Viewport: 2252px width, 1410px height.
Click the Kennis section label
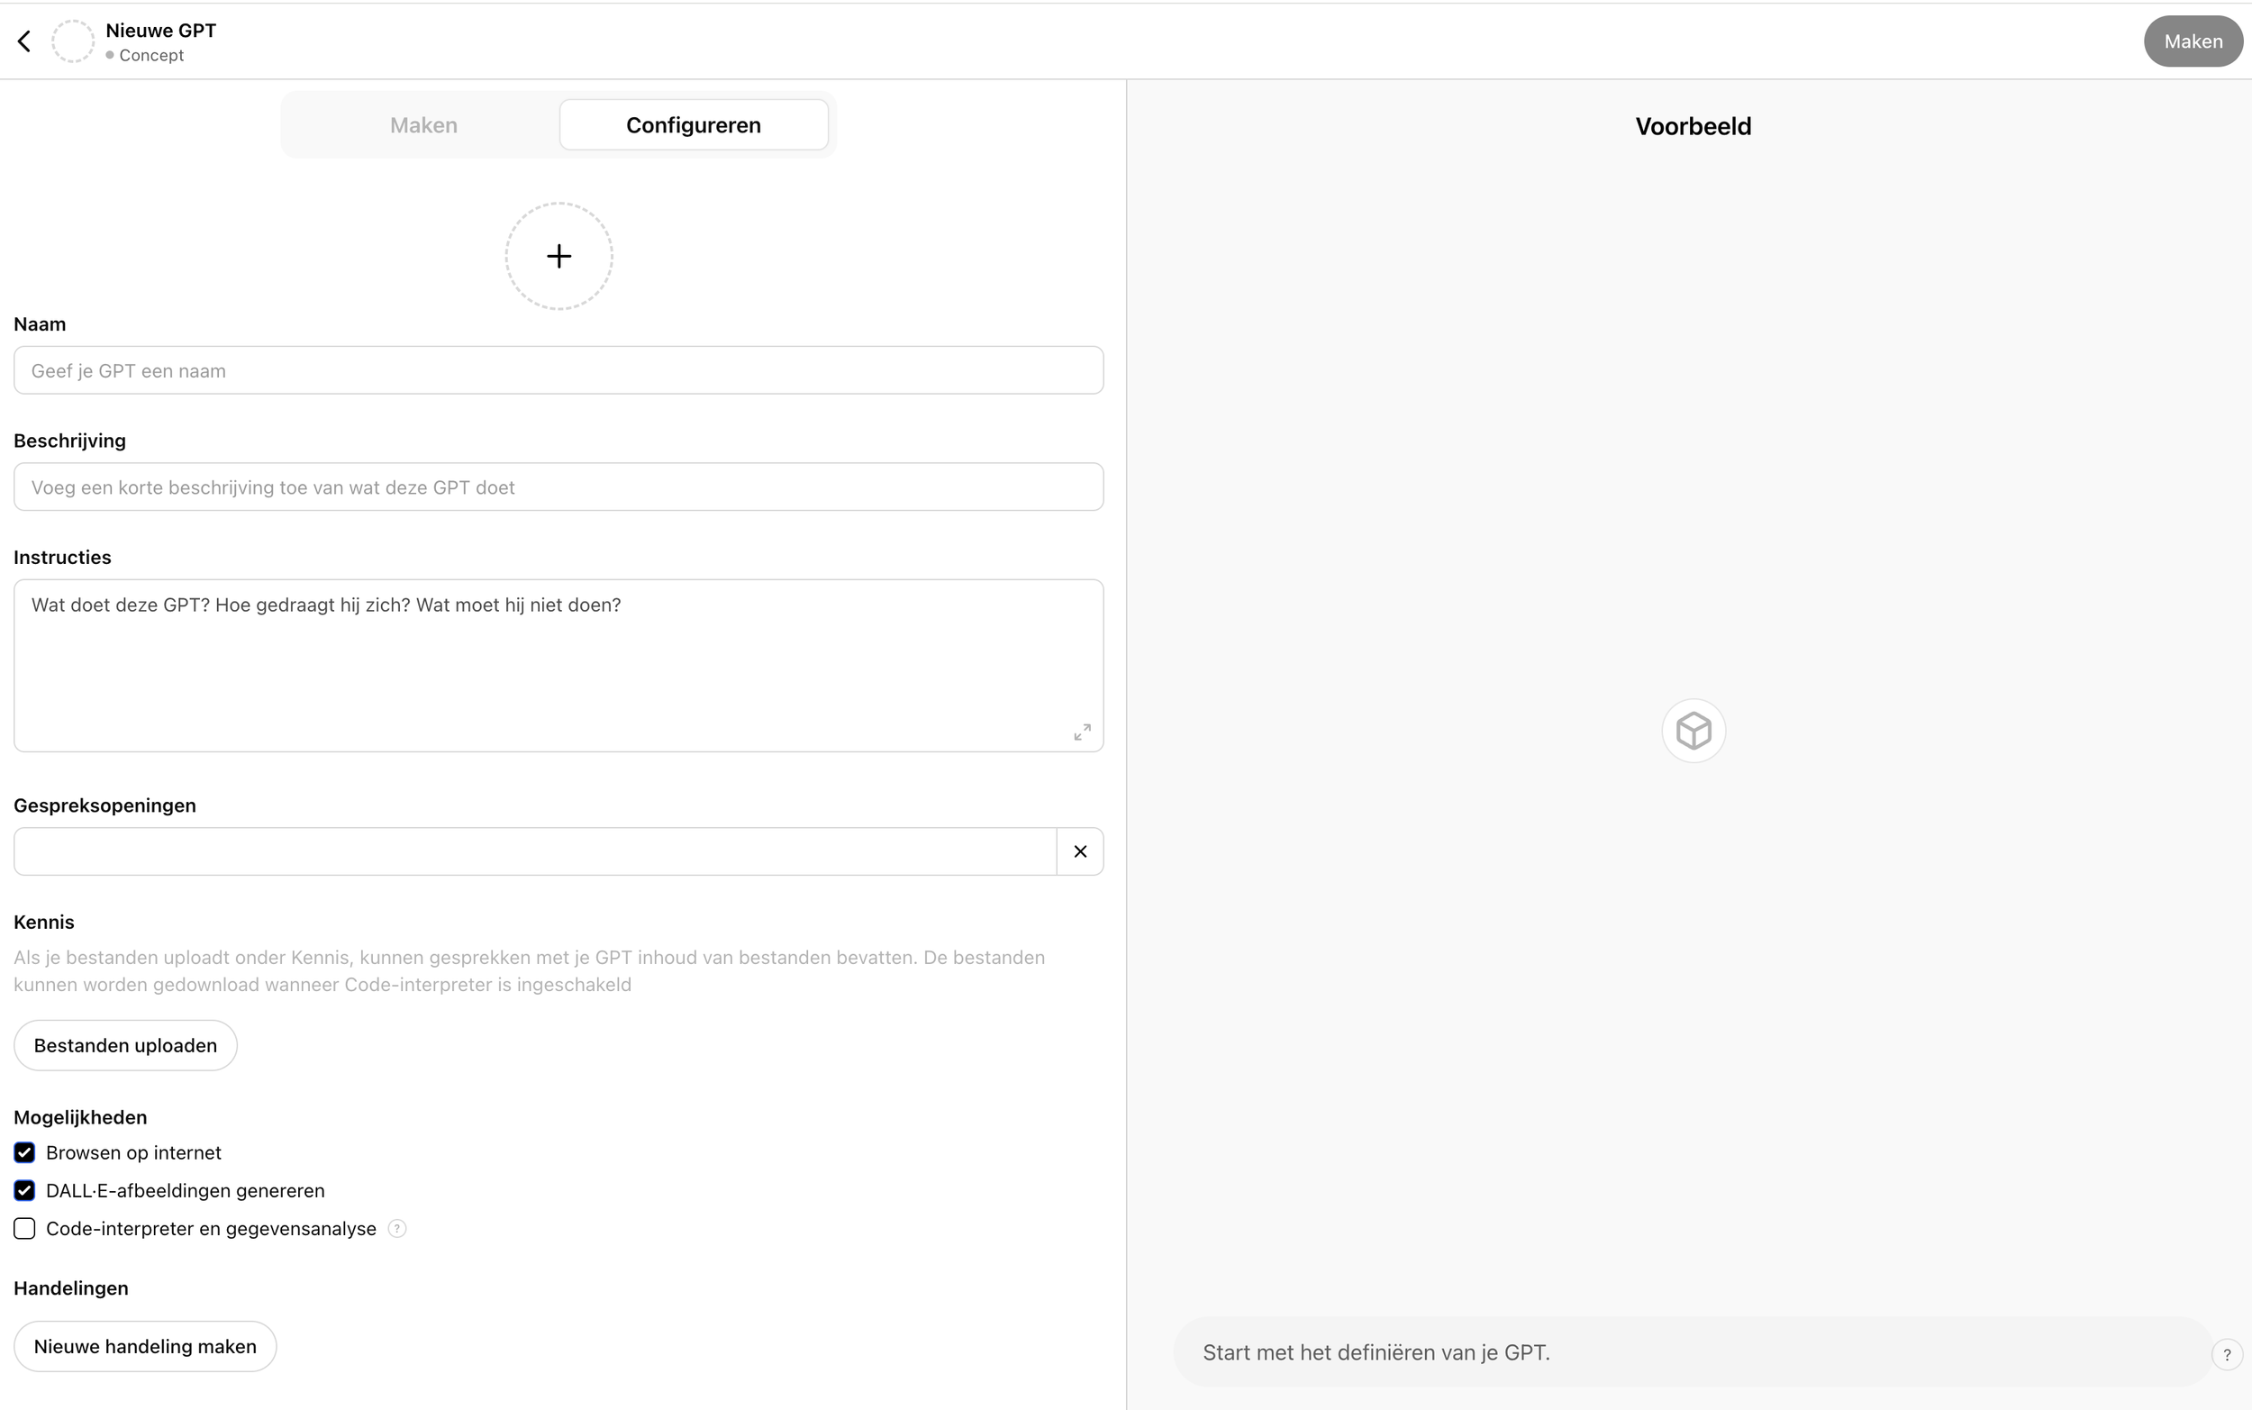[x=44, y=922]
